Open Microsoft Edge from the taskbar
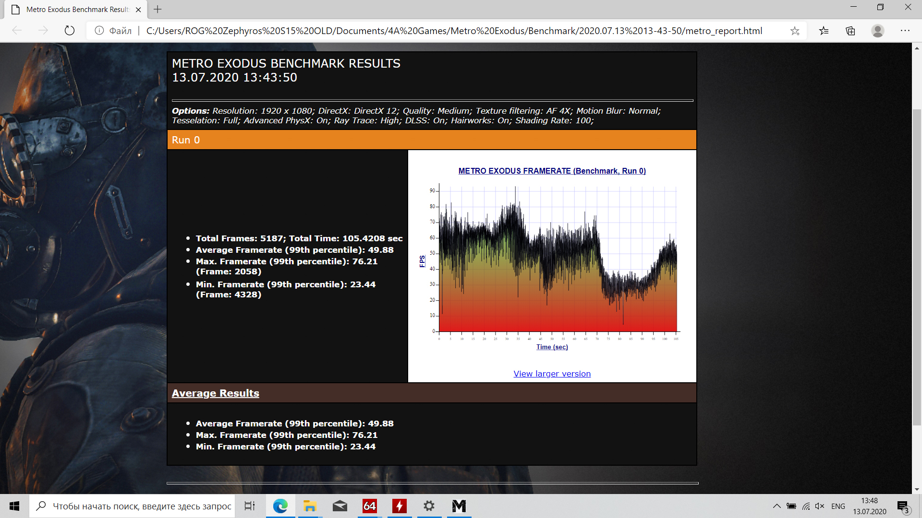The width and height of the screenshot is (922, 518). coord(280,506)
